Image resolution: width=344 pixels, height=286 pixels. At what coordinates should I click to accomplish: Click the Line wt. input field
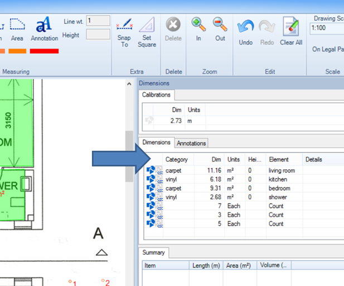pos(98,21)
